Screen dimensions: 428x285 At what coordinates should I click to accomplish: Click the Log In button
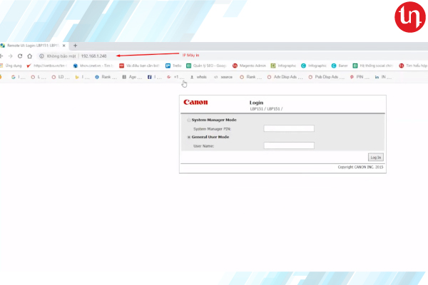click(376, 157)
